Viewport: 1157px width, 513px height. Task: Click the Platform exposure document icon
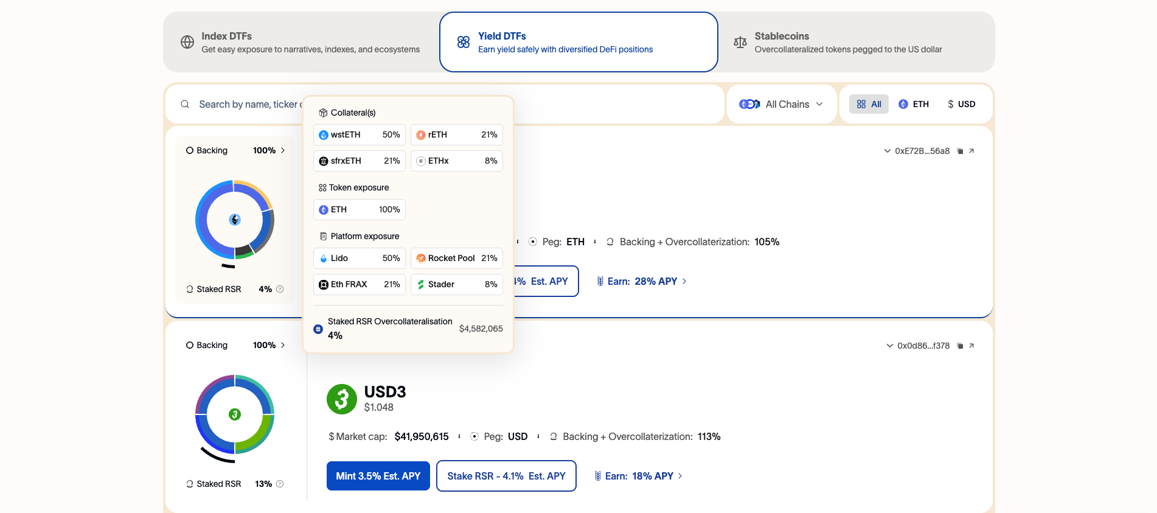coord(323,236)
